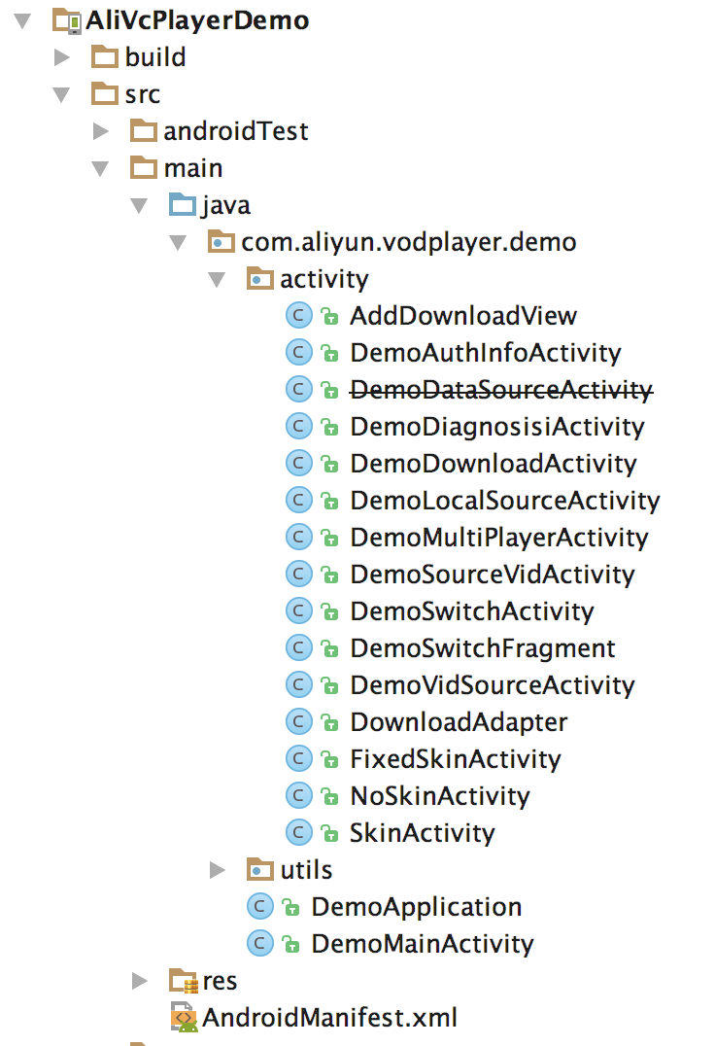Viewport: 715px width, 1046px height.
Task: Expand the res folder arrow
Action: point(139,981)
